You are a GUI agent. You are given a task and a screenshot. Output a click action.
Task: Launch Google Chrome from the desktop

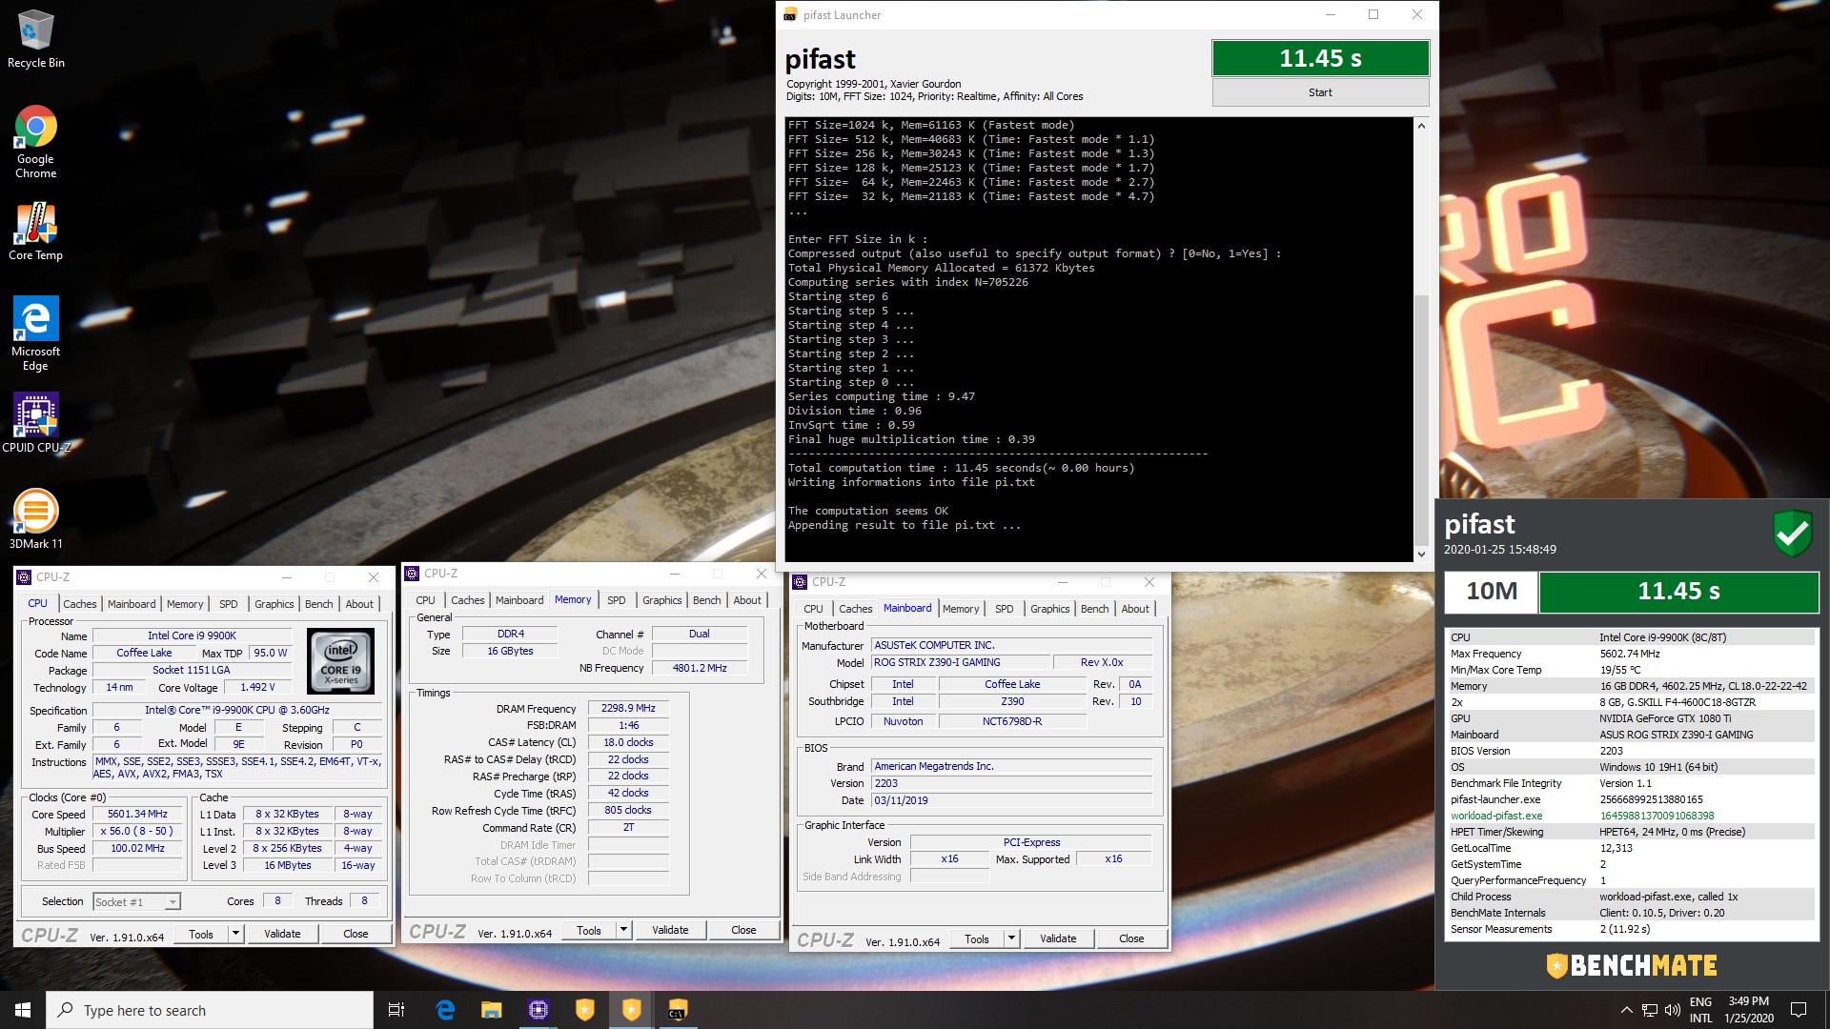click(x=35, y=141)
